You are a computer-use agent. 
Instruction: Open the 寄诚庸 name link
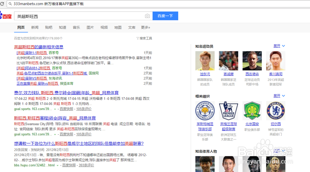click(x=228, y=74)
